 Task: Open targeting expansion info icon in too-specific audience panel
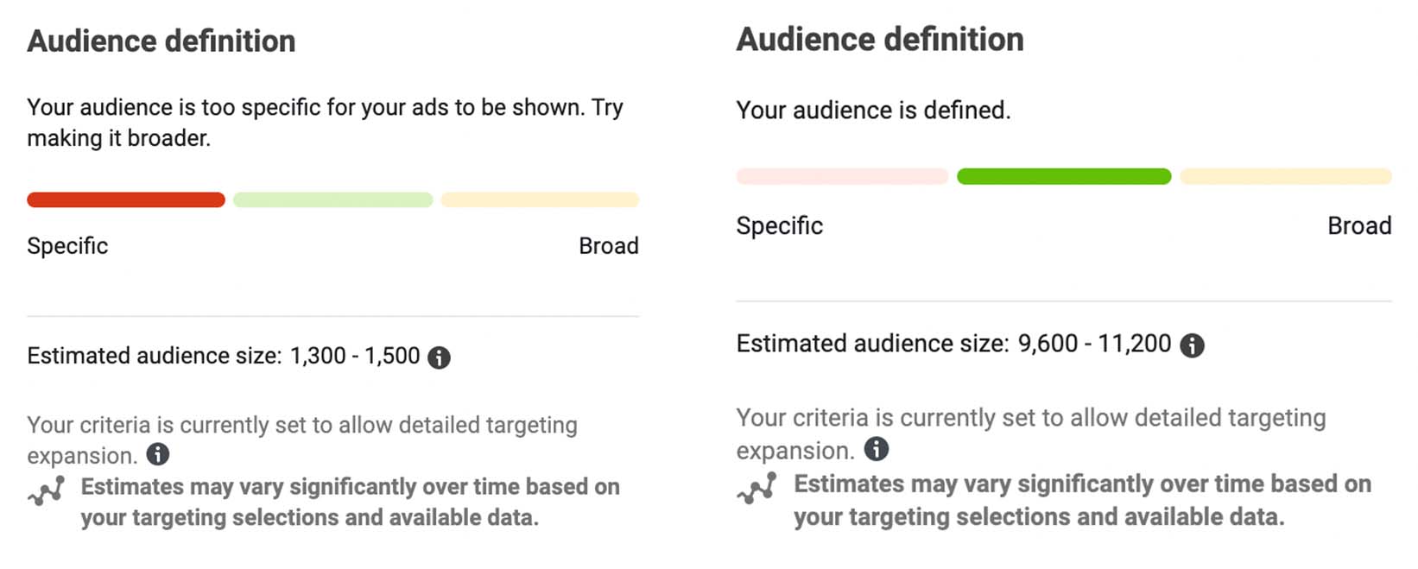[x=158, y=454]
